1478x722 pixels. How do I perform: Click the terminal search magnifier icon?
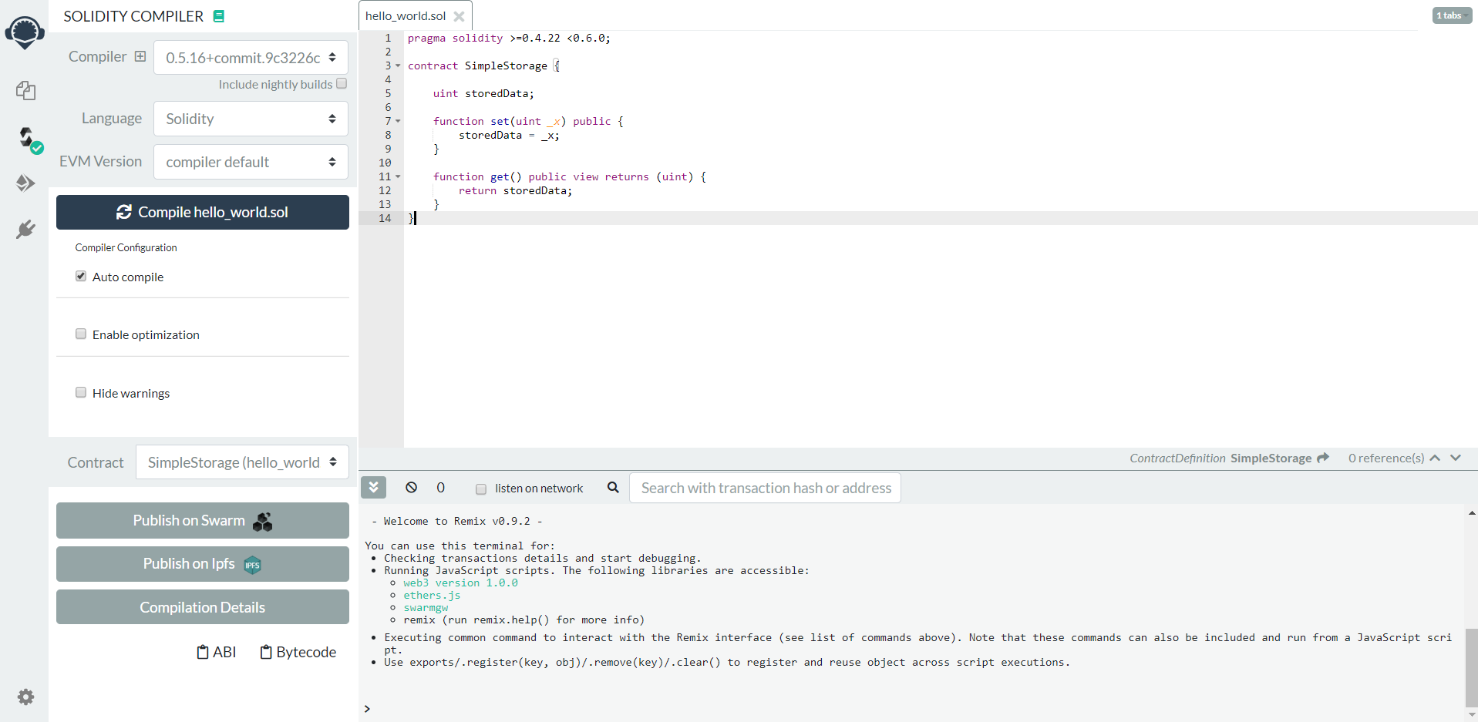(x=613, y=487)
